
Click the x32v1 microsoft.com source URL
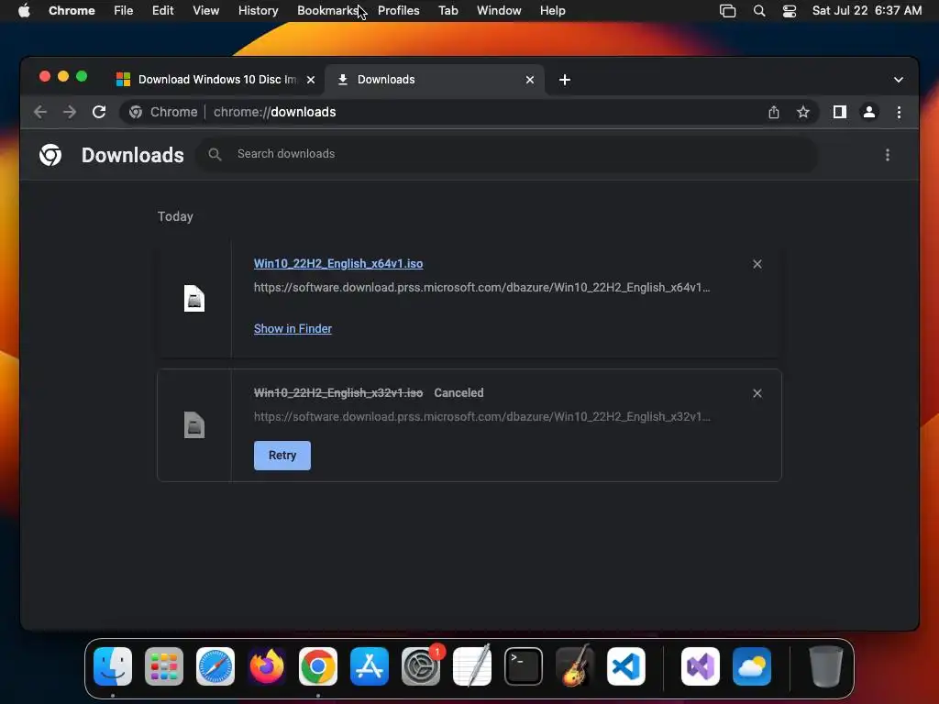tap(482, 417)
